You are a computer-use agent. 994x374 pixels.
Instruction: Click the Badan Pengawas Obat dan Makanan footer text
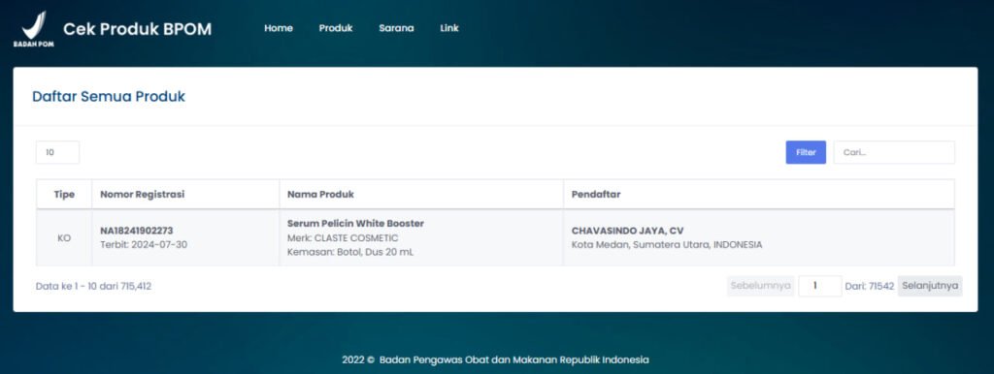[514, 359]
